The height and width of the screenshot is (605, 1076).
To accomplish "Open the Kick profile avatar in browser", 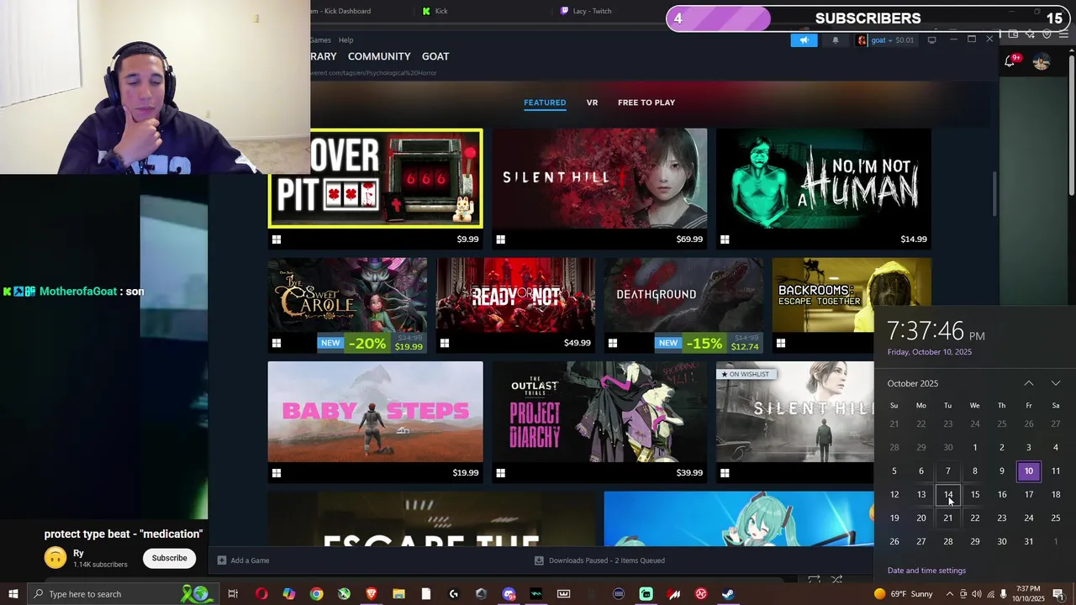I will [x=1042, y=61].
